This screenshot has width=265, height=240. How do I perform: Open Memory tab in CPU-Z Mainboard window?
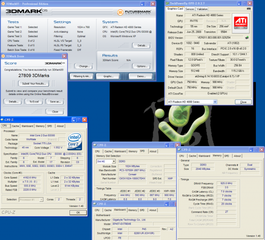[x=132, y=210]
